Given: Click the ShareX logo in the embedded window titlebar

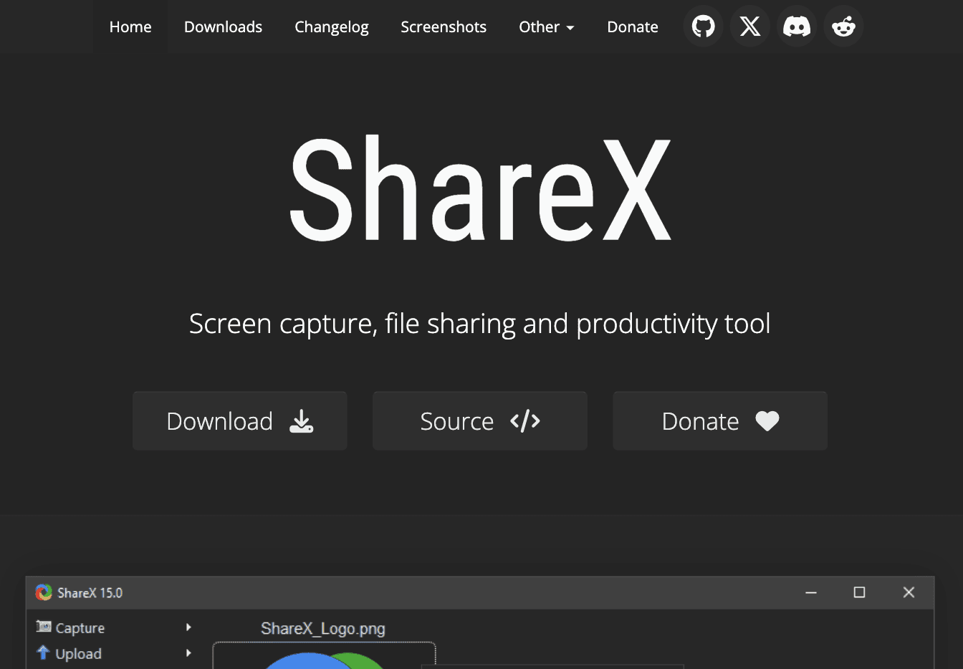Looking at the screenshot, I should pos(44,592).
